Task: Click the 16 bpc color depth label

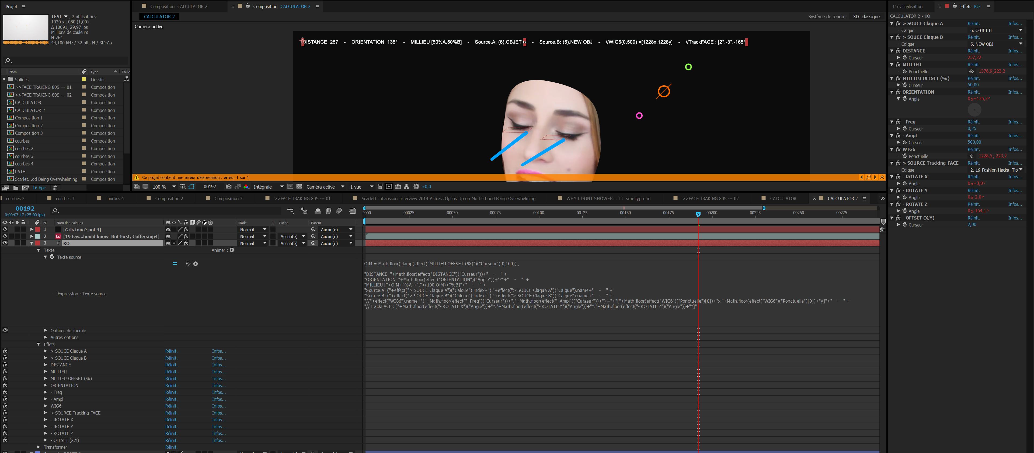Action: [x=39, y=188]
